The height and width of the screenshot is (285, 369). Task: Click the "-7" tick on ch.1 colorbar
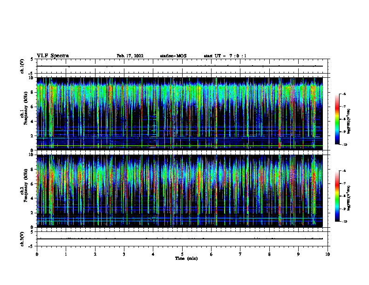click(x=343, y=107)
